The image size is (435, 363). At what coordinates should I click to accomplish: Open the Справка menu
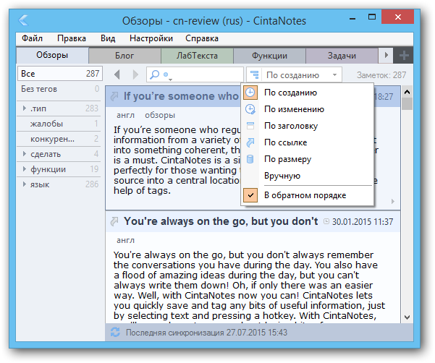(x=202, y=38)
